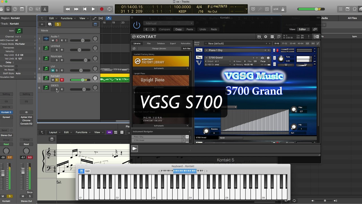Unmute the UVI track
362x204 pixels.
53,71
